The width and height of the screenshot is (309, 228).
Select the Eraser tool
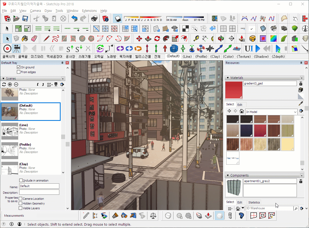click(34, 39)
